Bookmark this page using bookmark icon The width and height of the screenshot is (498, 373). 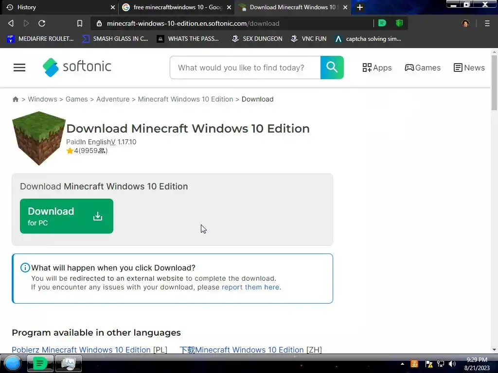(80, 23)
